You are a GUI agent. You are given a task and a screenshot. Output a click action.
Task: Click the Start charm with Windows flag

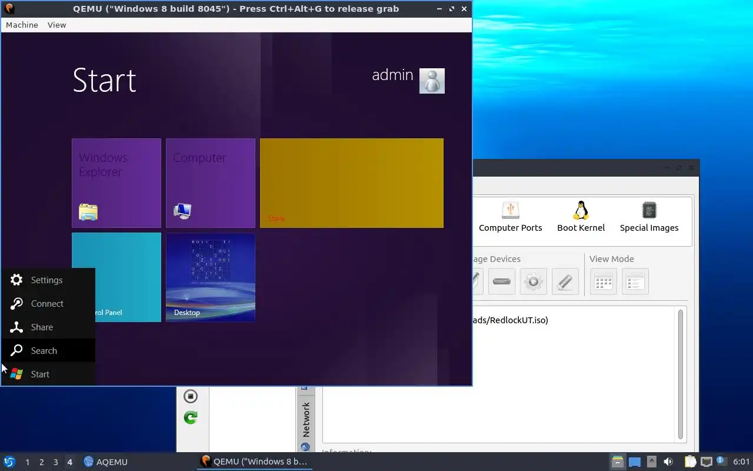(48, 374)
